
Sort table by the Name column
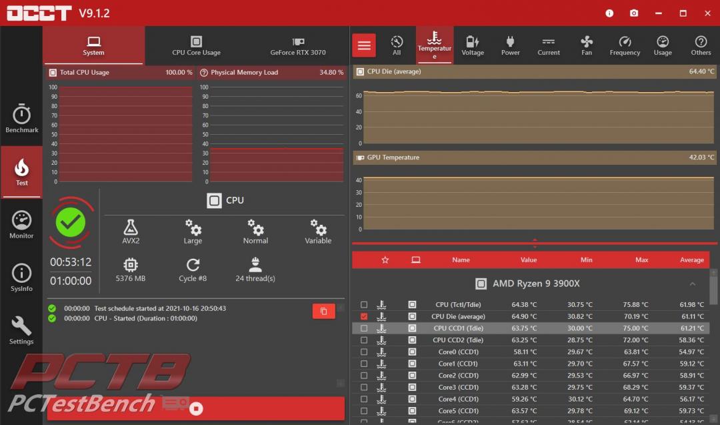pos(461,260)
